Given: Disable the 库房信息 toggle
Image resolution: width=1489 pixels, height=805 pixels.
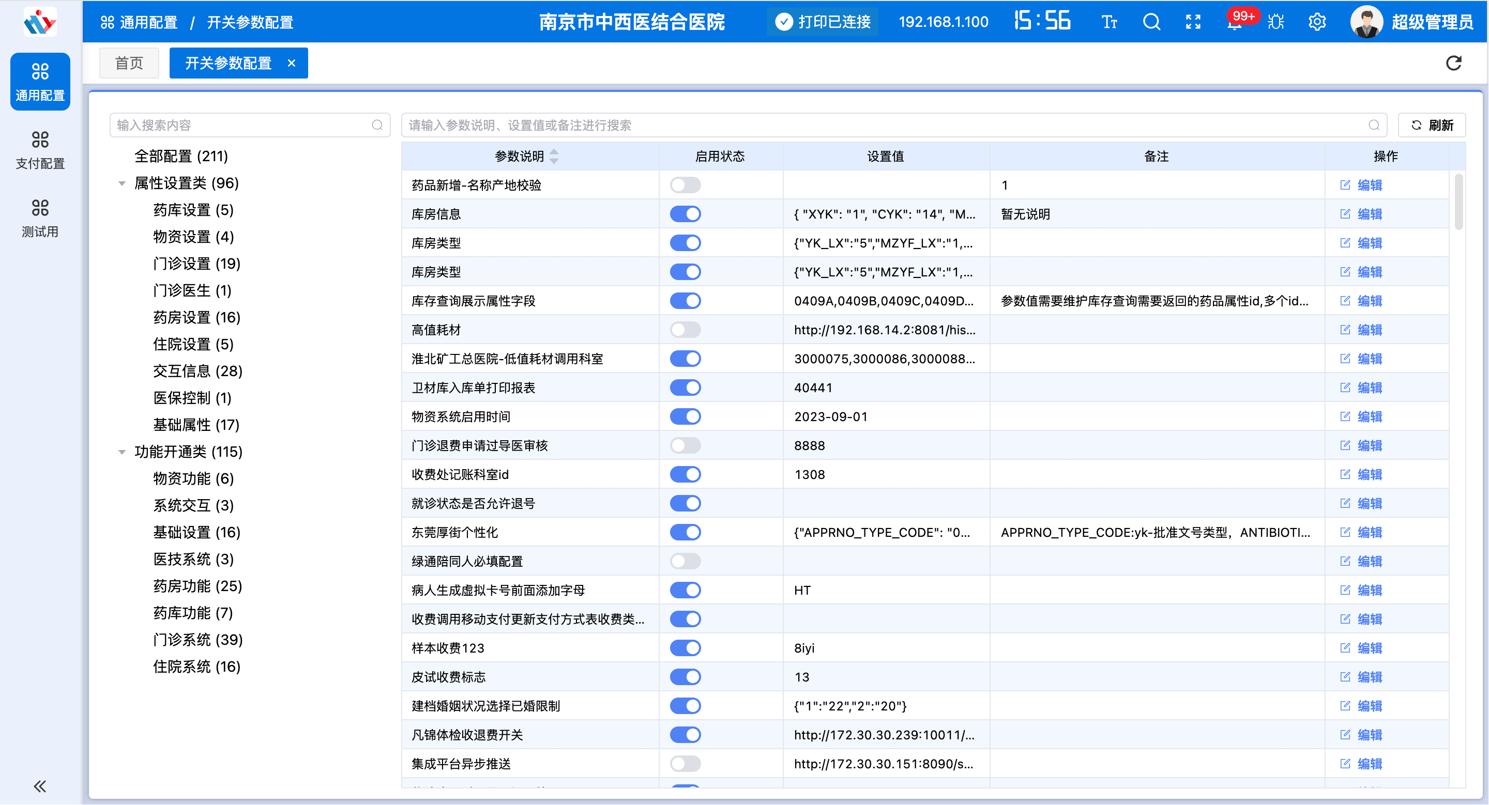Looking at the screenshot, I should coord(685,214).
